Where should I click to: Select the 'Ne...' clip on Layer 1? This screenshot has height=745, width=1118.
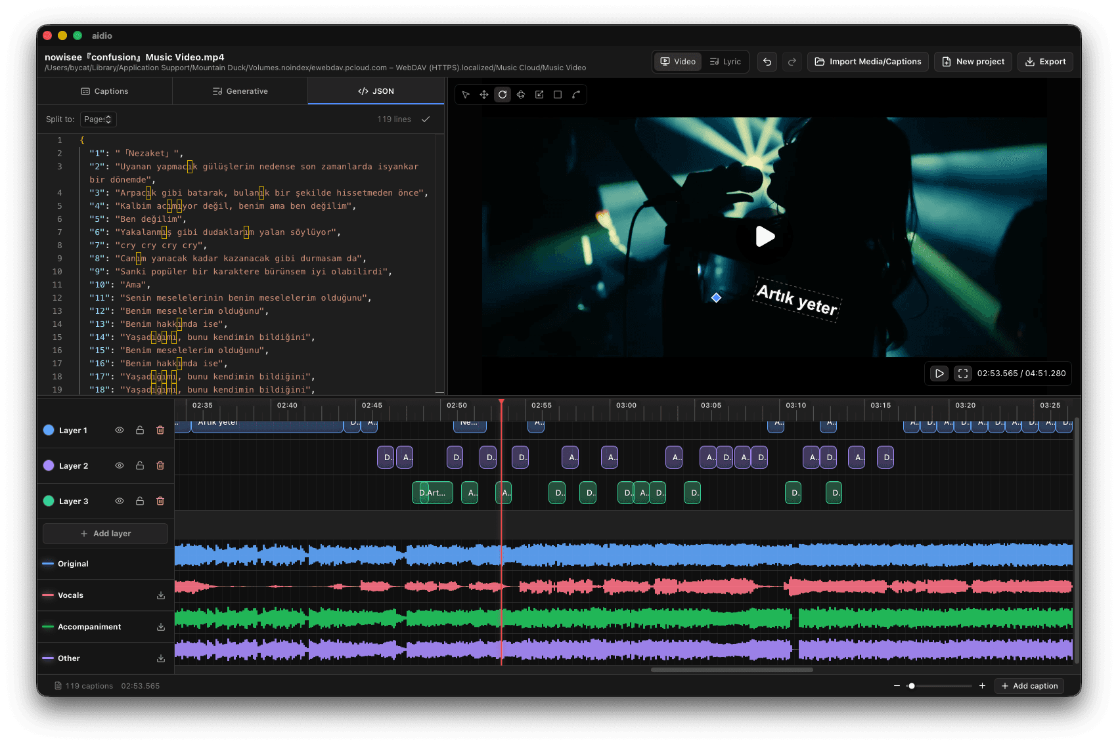coord(470,425)
